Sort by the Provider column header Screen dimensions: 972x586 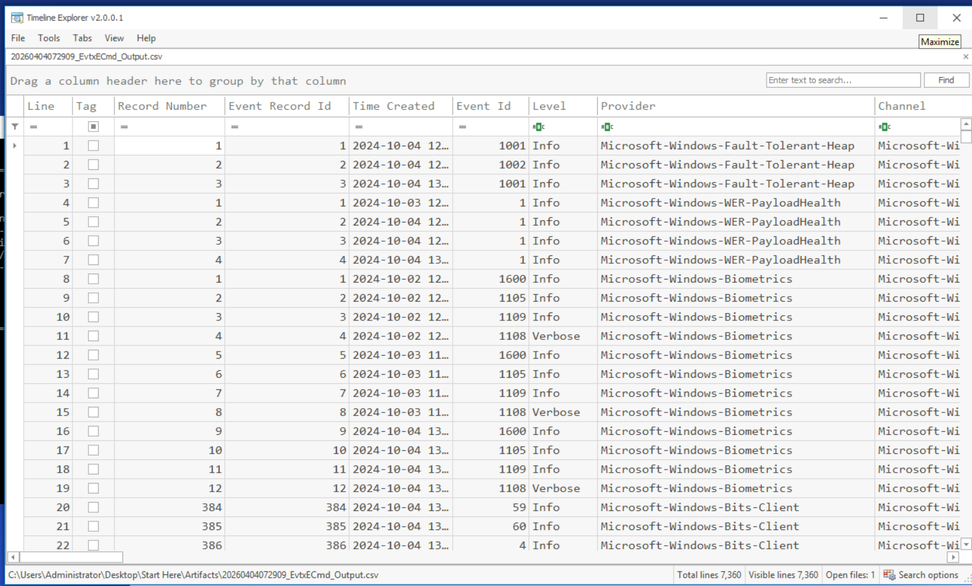[x=628, y=106]
